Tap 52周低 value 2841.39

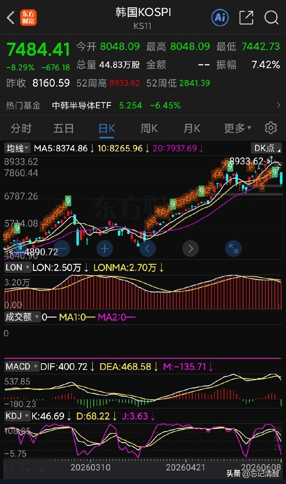pos(194,83)
